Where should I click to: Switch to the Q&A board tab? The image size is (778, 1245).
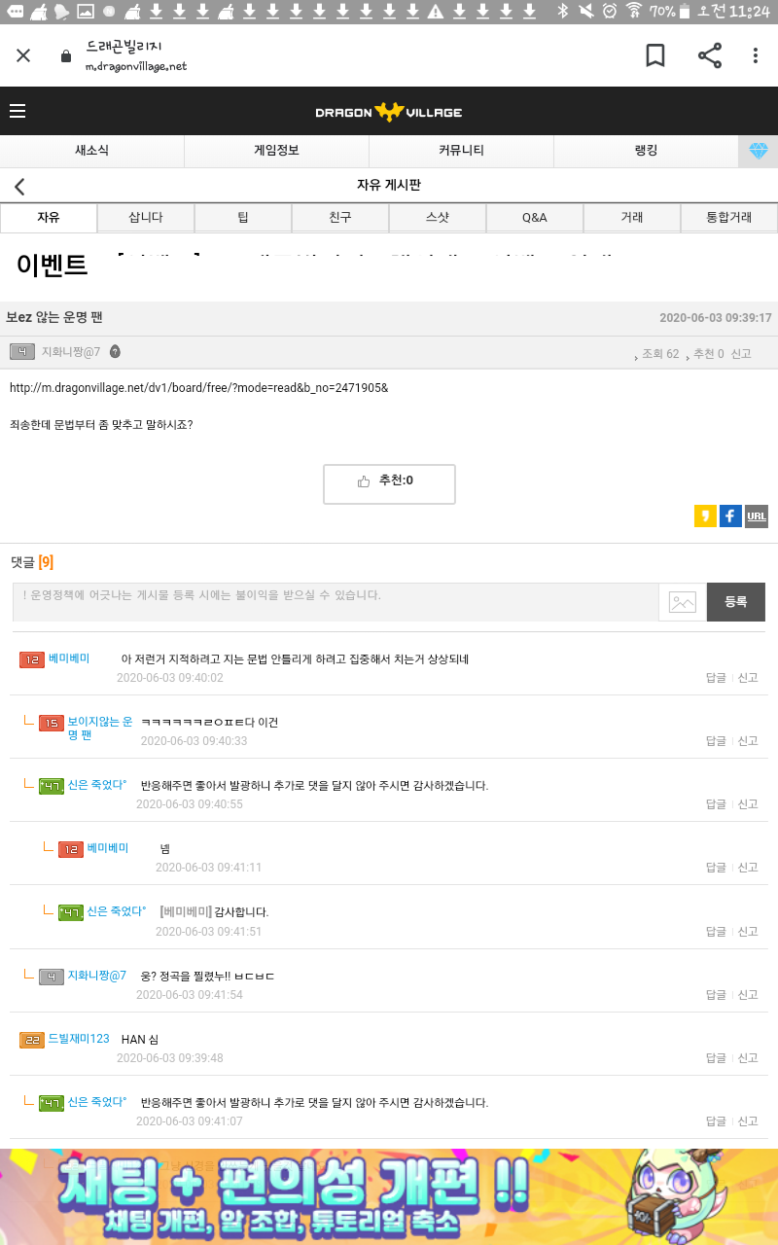pos(534,218)
